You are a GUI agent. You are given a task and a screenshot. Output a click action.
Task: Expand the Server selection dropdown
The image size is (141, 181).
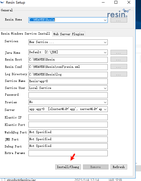(x=105, y=109)
